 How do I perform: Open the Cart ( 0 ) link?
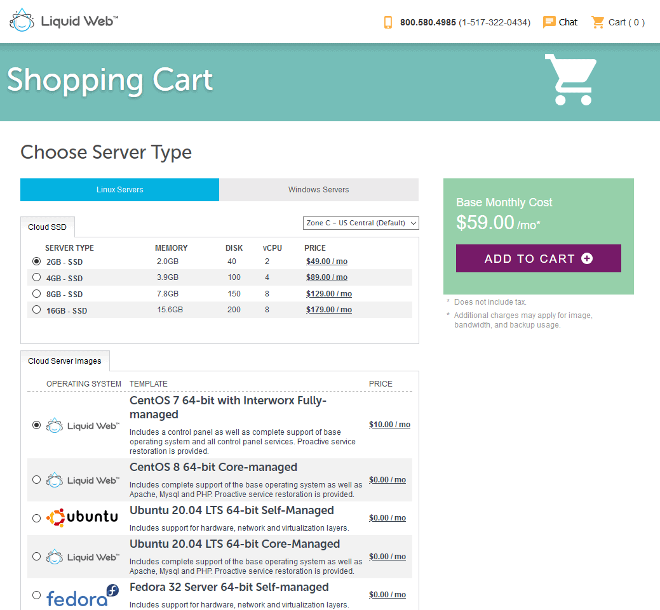pos(626,22)
